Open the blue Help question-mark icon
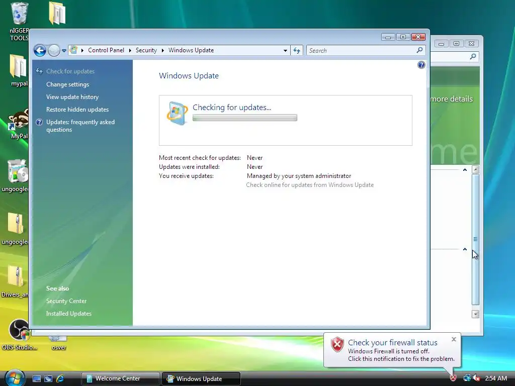The width and height of the screenshot is (515, 386). [x=421, y=65]
